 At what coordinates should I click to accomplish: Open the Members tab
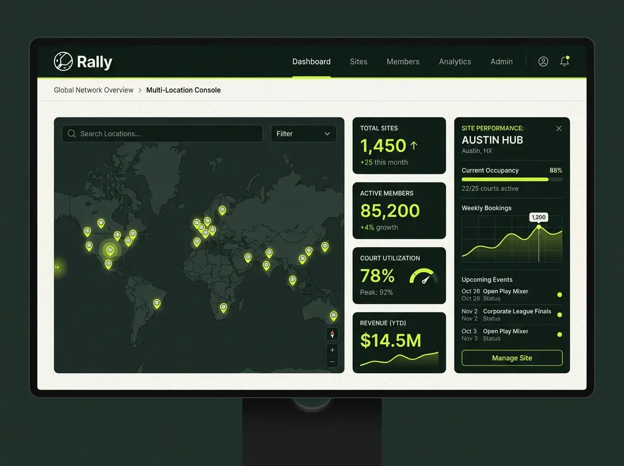[x=403, y=61]
